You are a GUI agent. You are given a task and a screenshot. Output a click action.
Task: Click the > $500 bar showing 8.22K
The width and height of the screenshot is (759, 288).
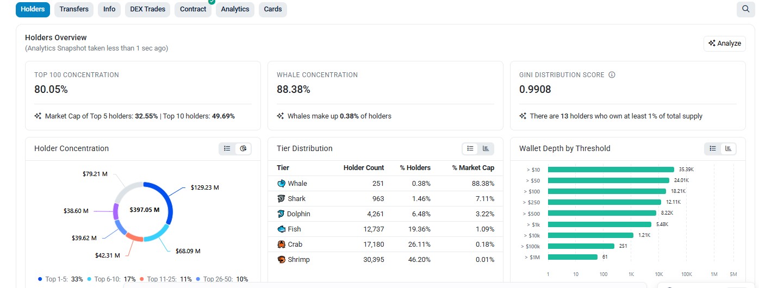coord(602,213)
